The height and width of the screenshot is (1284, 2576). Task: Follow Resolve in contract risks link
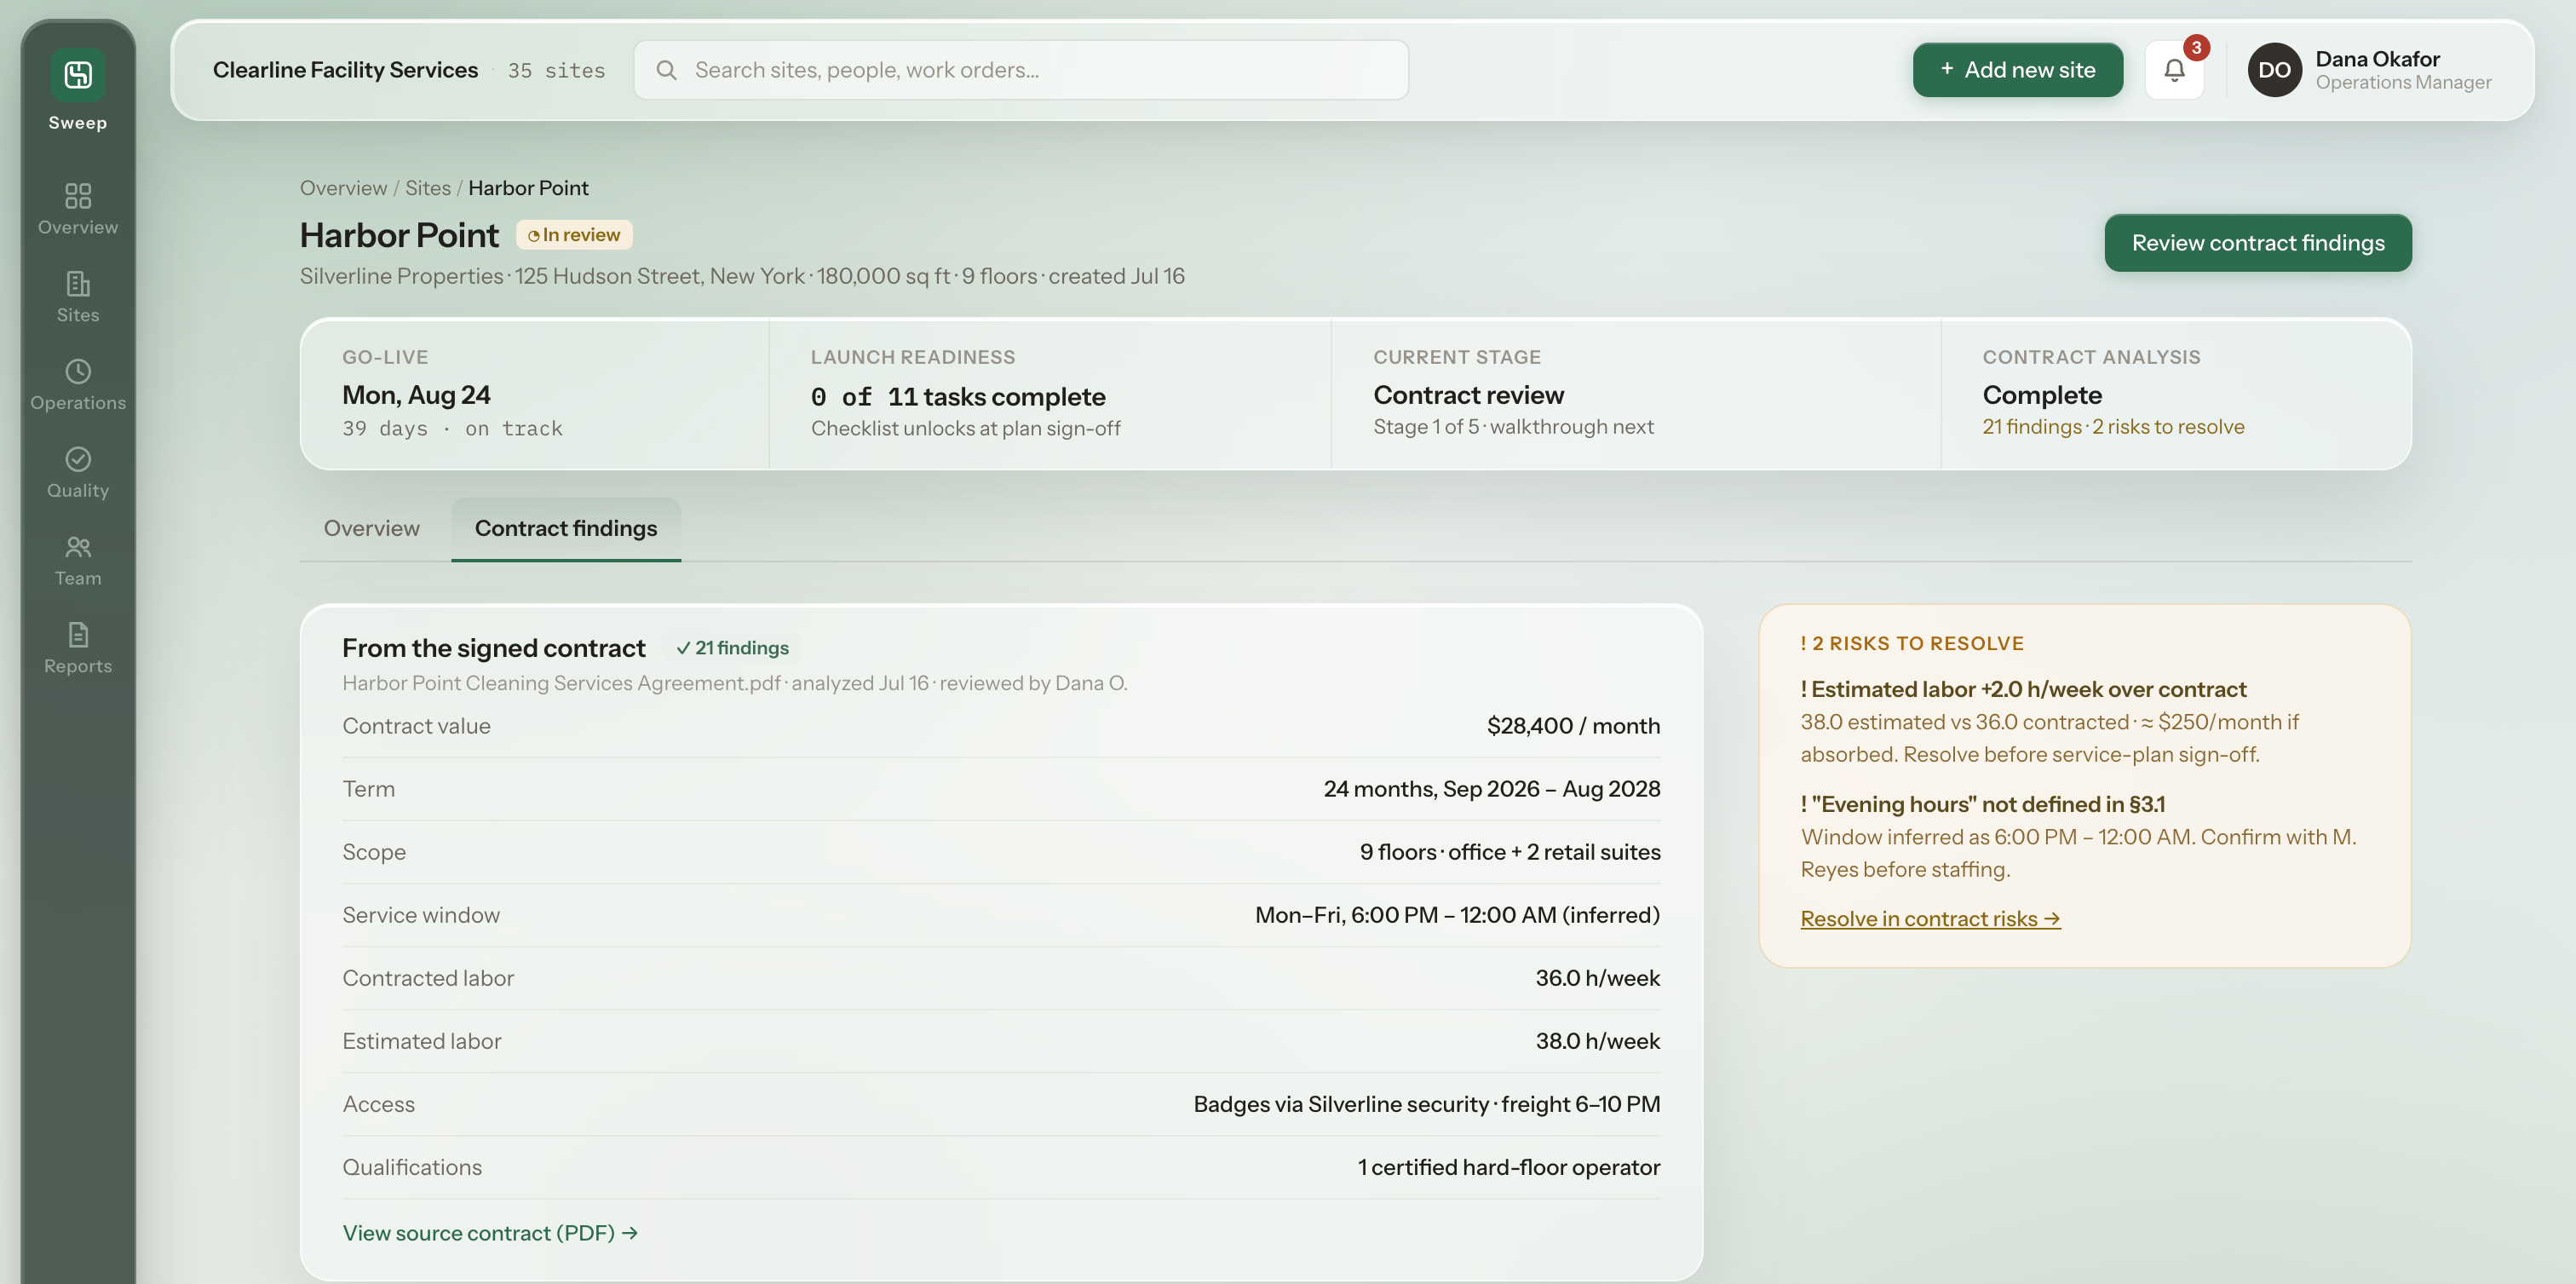[x=1930, y=919]
